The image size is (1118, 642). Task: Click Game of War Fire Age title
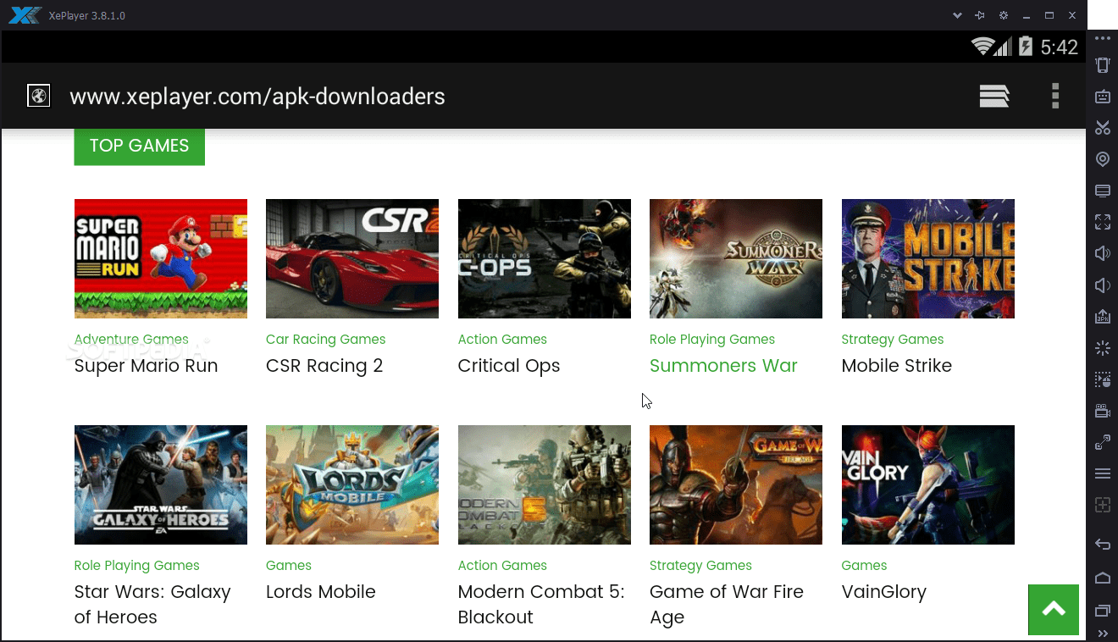(x=727, y=605)
